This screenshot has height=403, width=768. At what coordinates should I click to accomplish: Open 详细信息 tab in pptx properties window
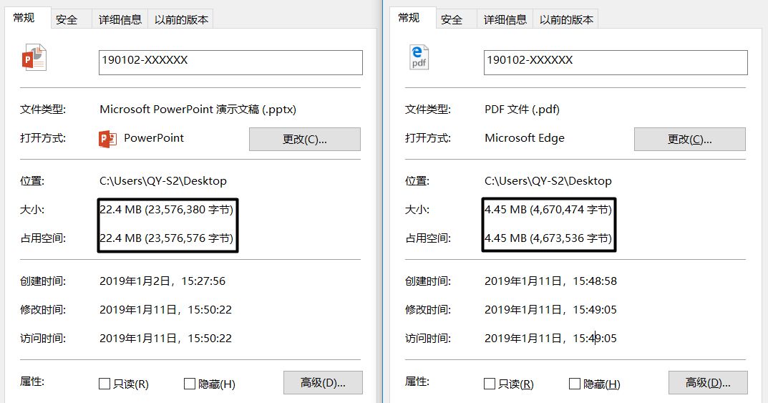point(120,19)
